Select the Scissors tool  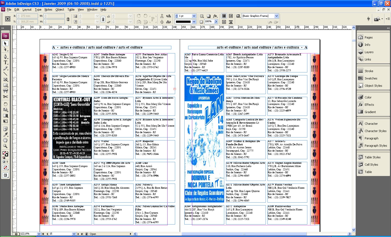click(5, 97)
